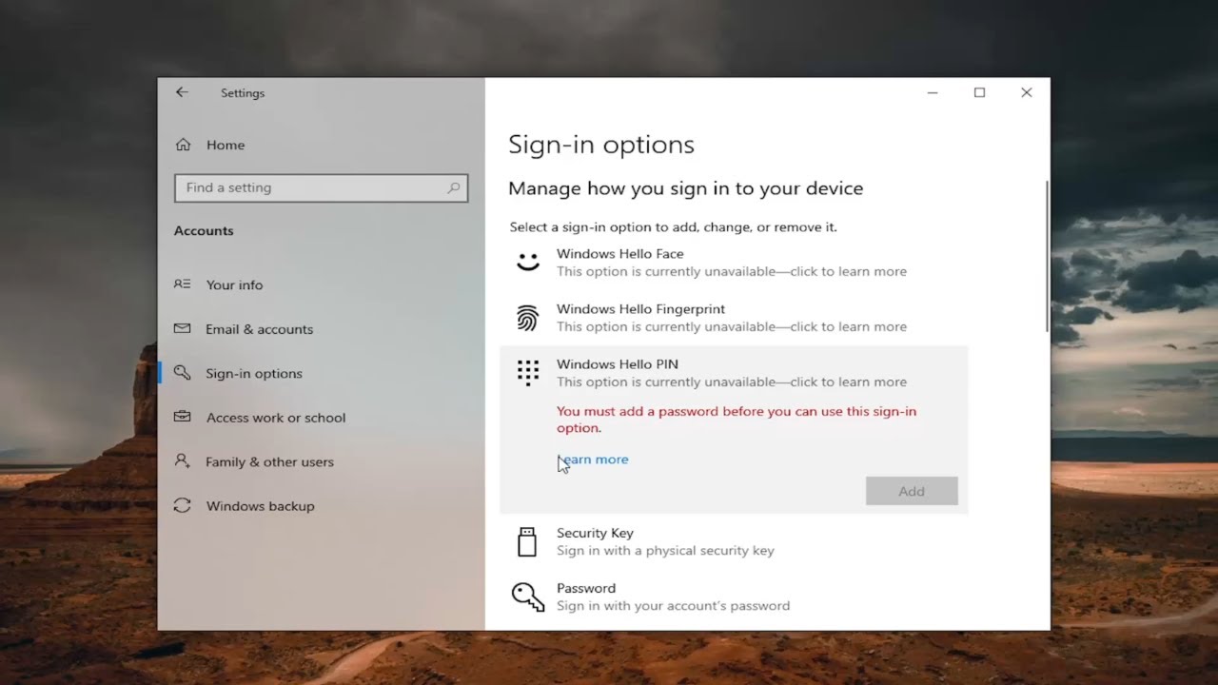Click the Windows Hello Face smiley icon

(527, 262)
